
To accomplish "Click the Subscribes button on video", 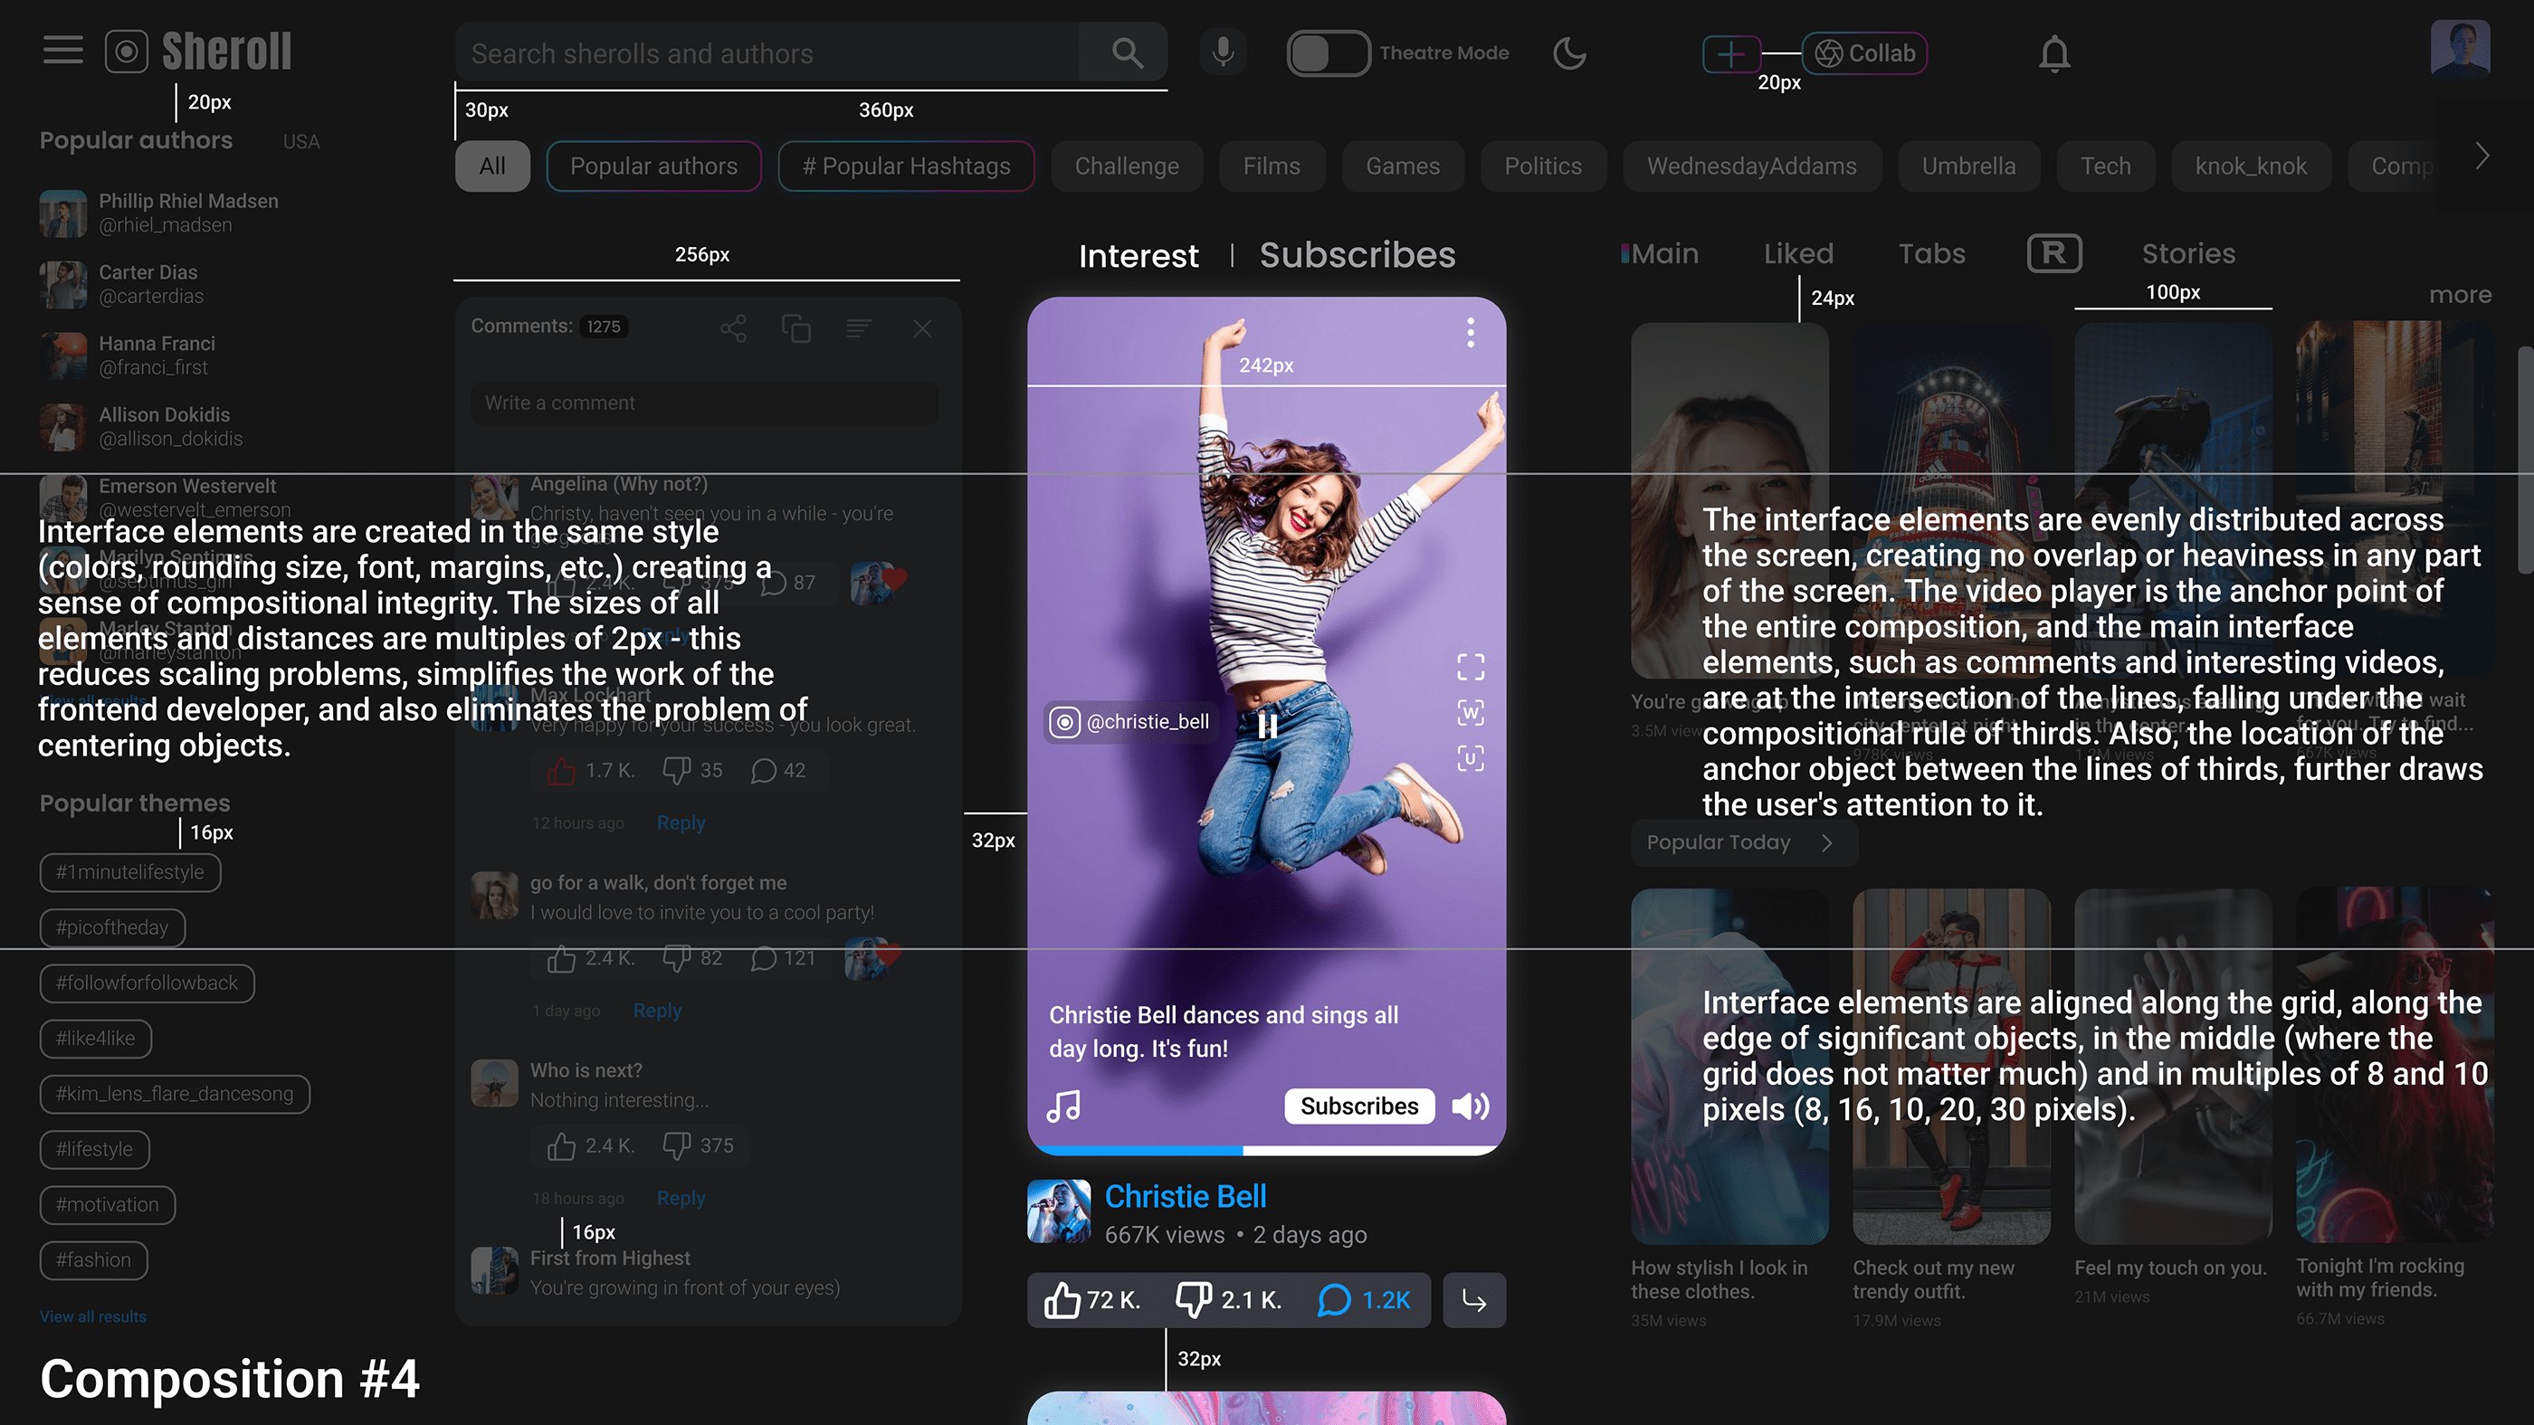I will (1358, 1107).
